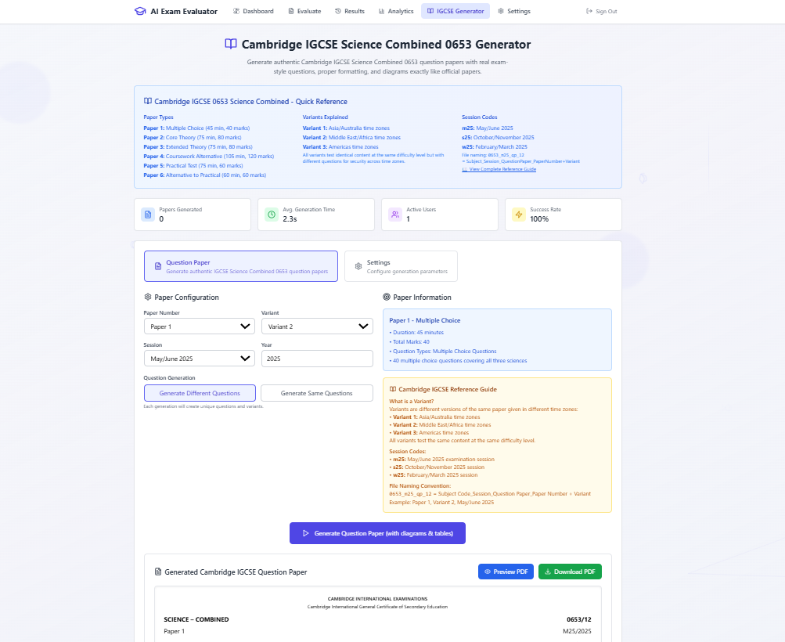Click the Papers Generated document icon

click(147, 214)
